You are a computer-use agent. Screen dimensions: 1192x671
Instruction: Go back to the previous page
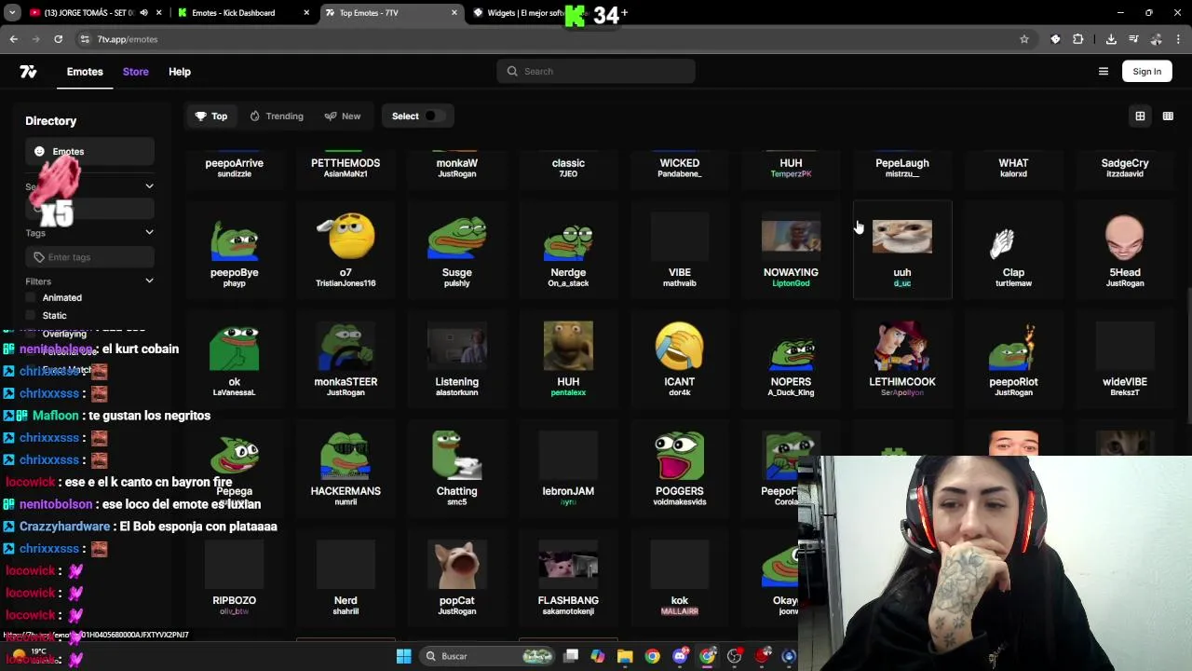coord(13,39)
